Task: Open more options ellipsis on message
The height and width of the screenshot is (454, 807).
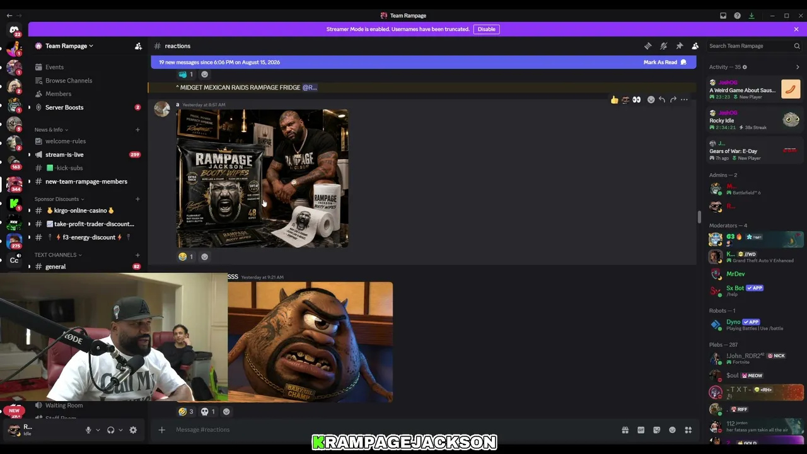Action: 684,100
